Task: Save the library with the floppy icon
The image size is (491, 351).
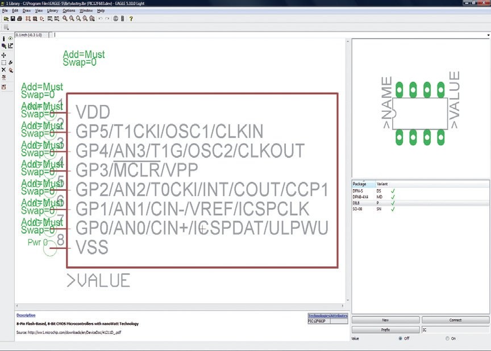Action: coord(13,19)
